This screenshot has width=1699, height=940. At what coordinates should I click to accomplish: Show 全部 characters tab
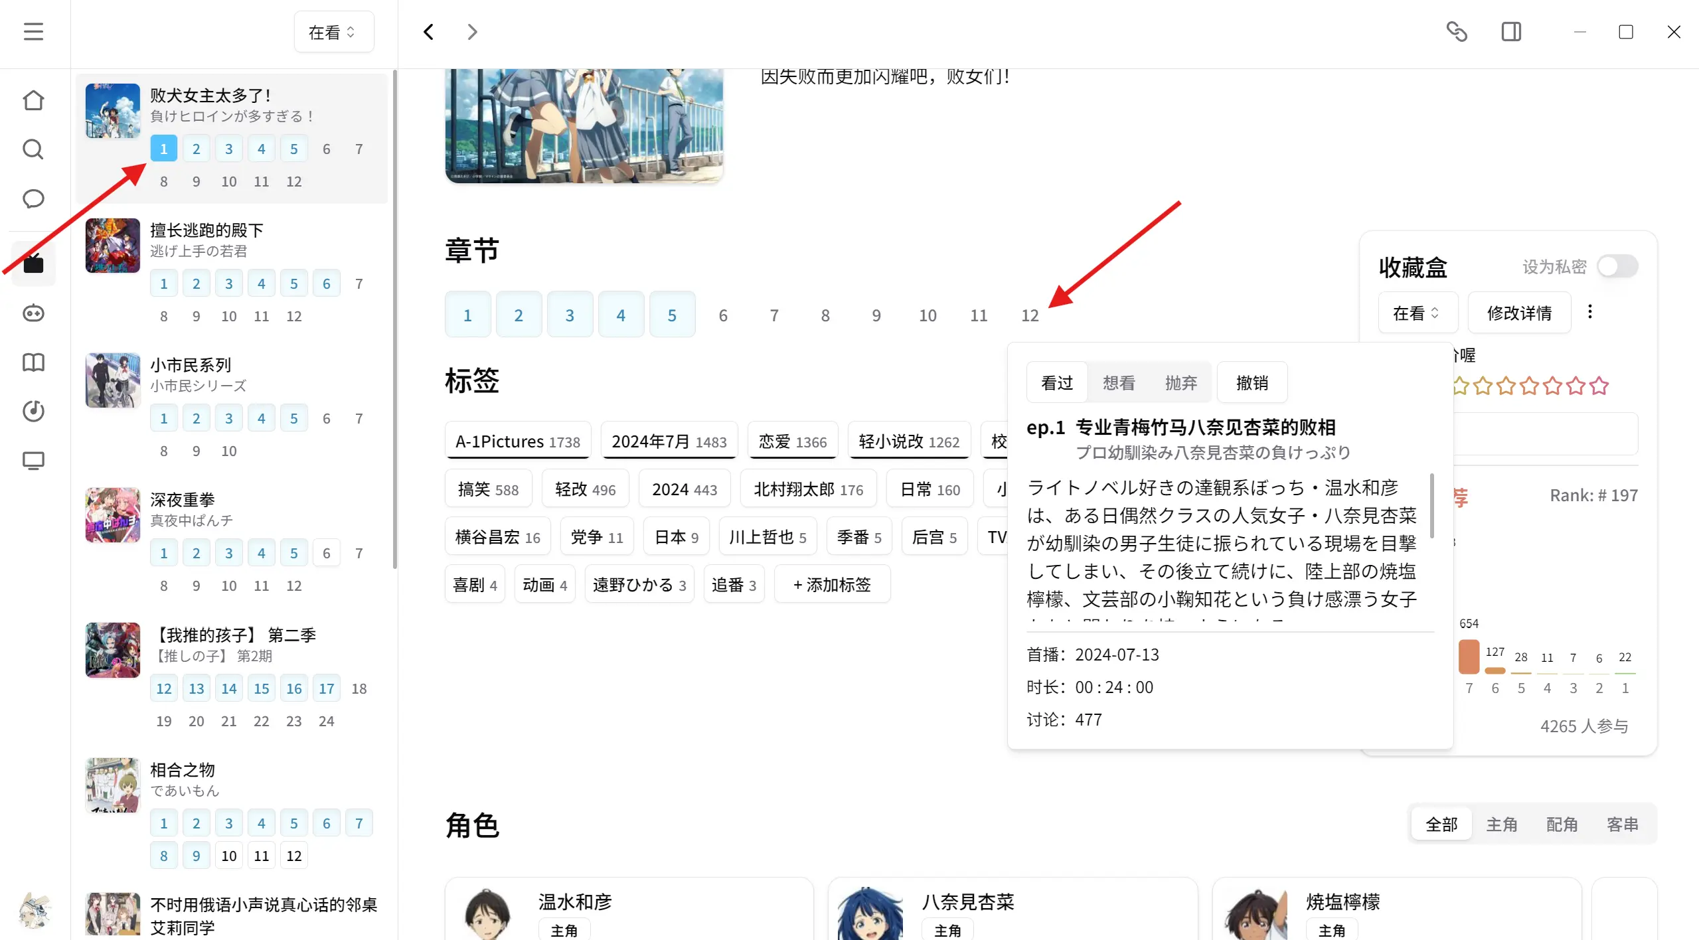tap(1441, 824)
